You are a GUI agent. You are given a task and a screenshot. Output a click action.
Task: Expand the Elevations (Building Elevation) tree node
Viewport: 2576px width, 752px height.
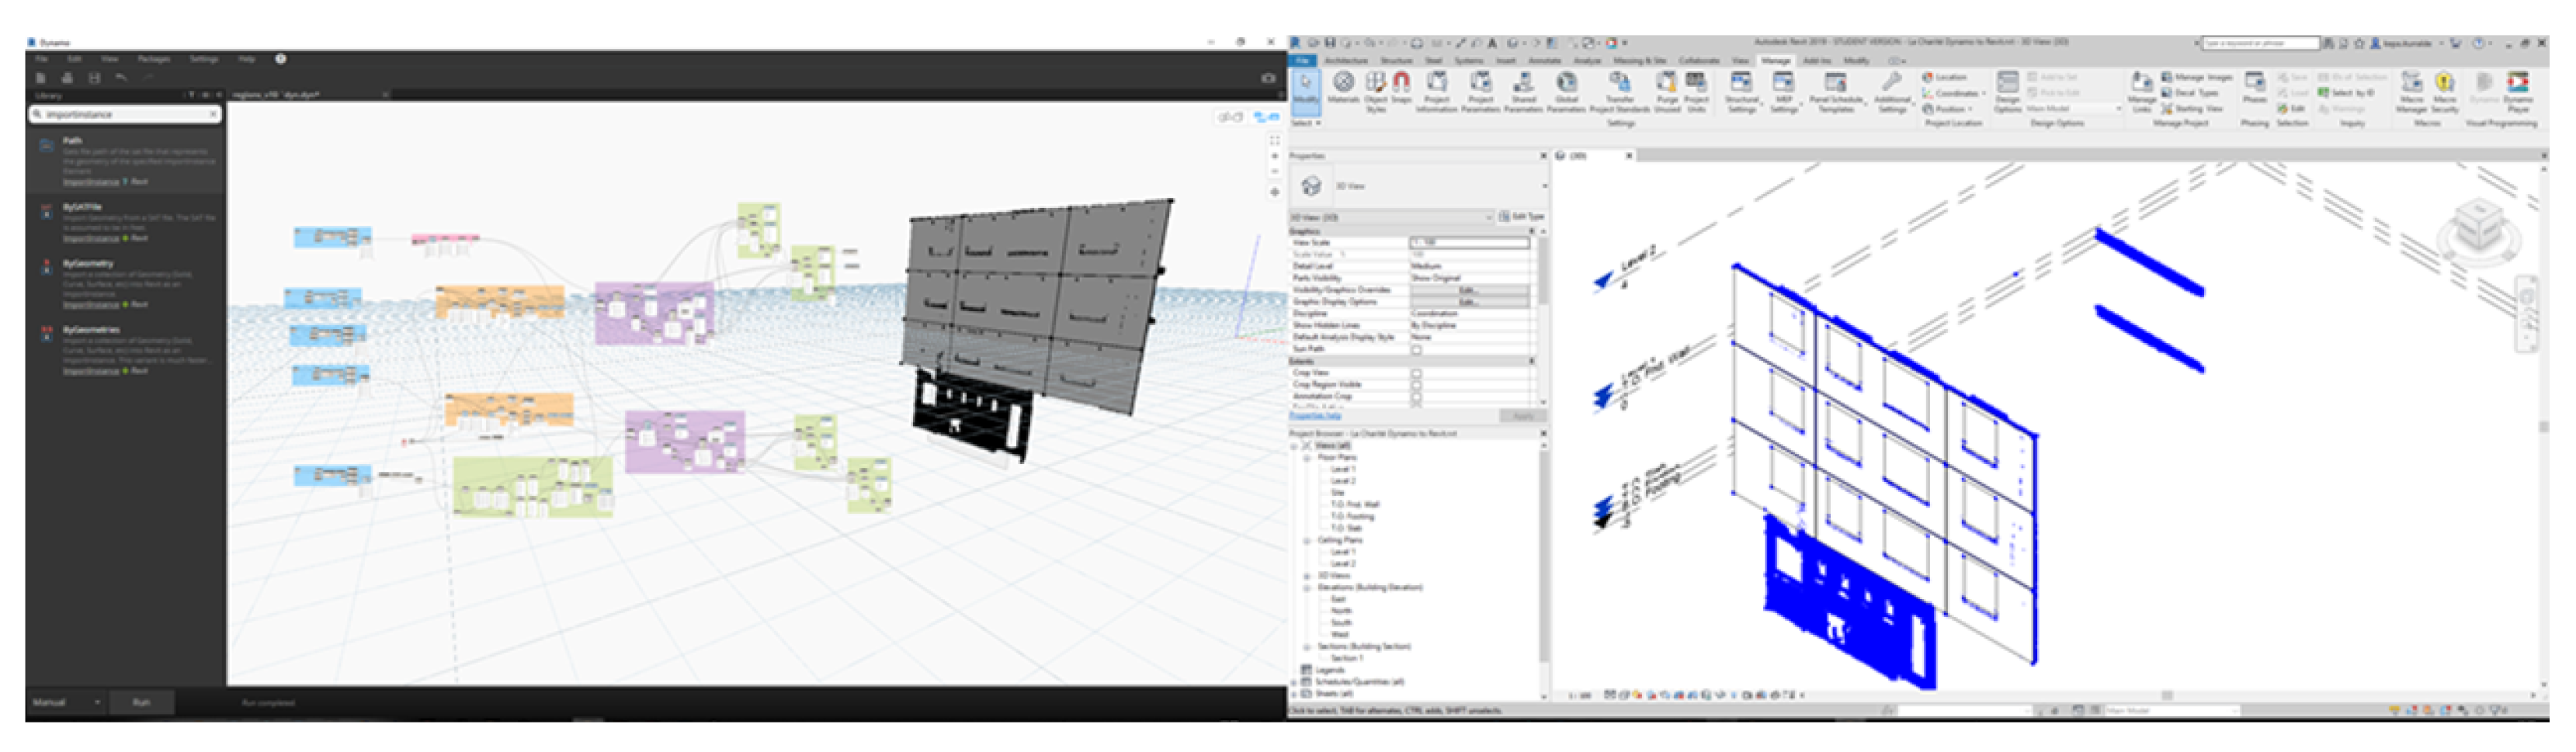[x=1307, y=588]
